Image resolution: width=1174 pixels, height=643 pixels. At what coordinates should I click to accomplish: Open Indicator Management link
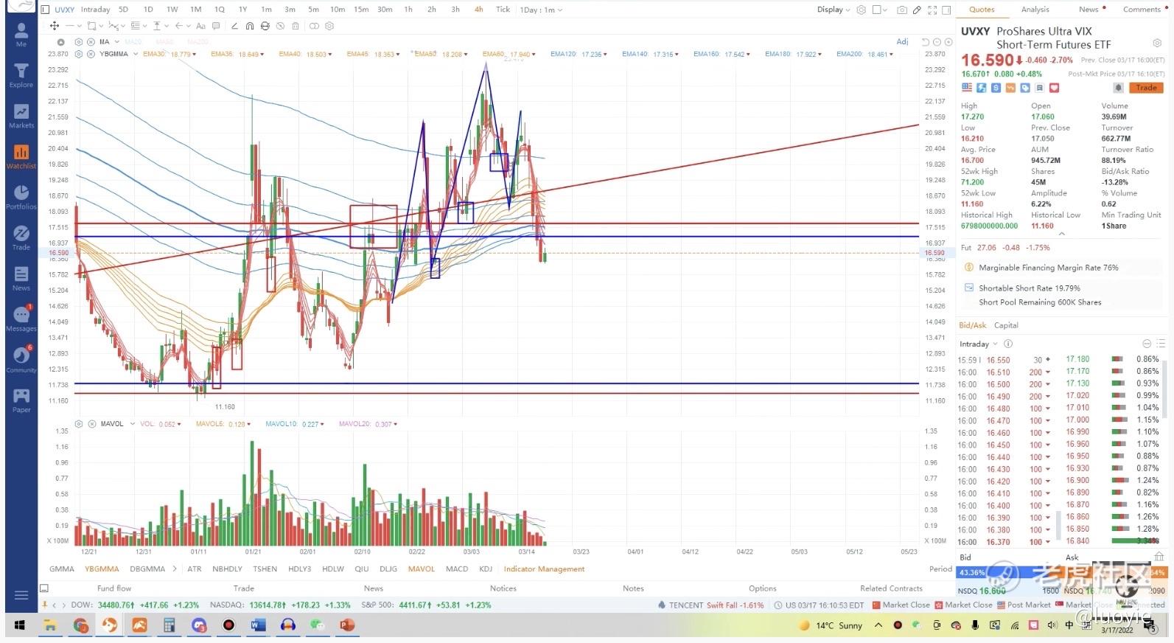(544, 569)
